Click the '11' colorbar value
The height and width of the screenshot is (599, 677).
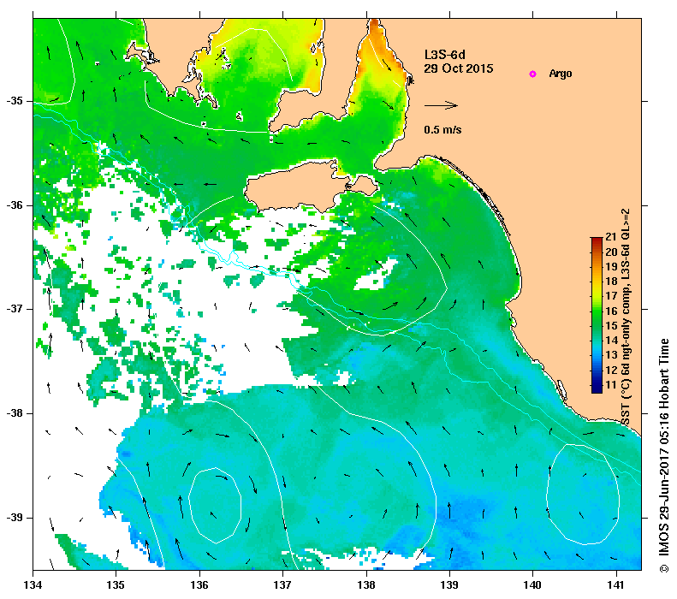[x=611, y=384]
